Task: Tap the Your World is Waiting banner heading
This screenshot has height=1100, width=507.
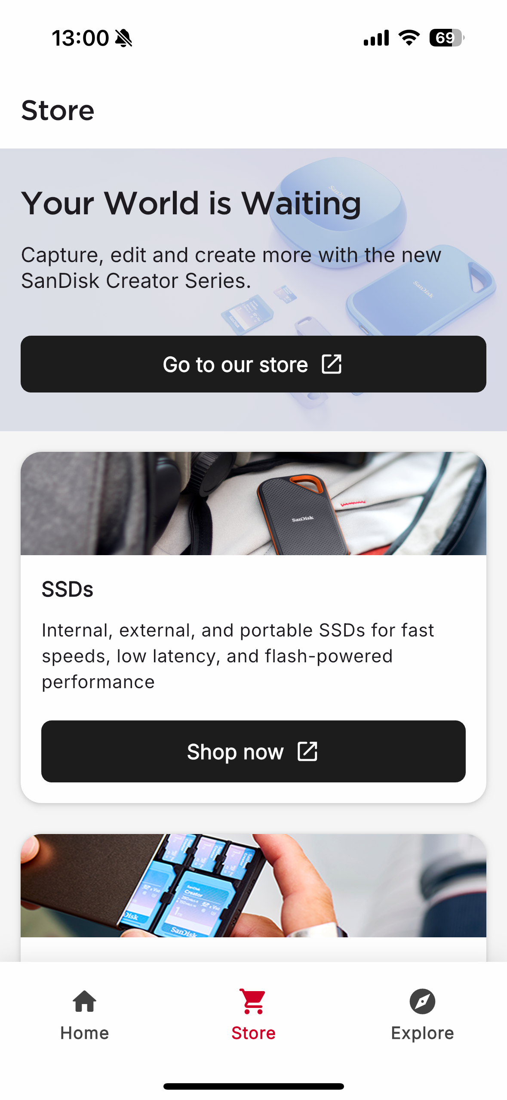Action: point(191,203)
